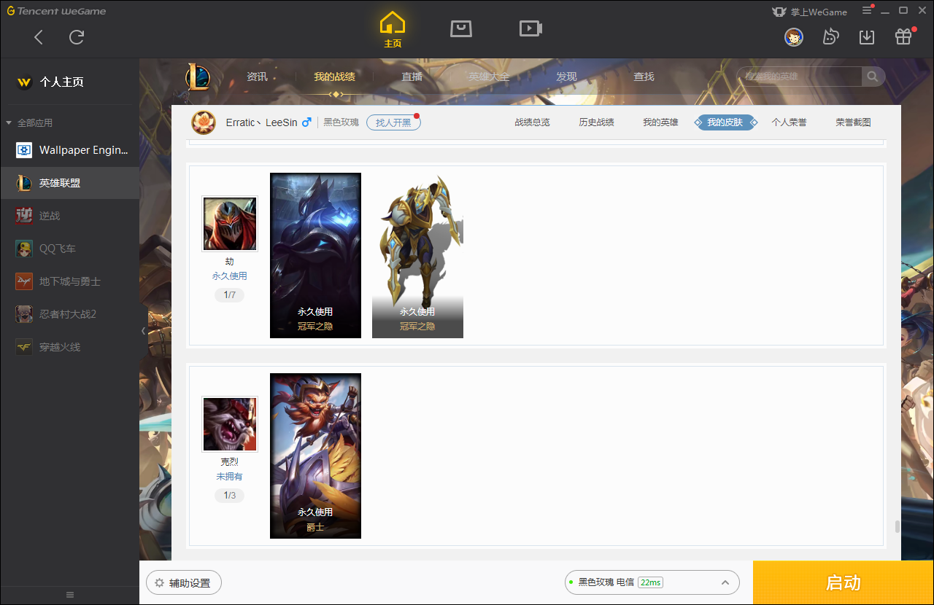Click the 启动 launch button
This screenshot has height=605, width=934.
pos(844,582)
